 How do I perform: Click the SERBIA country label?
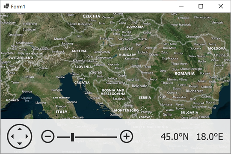tap(145, 98)
